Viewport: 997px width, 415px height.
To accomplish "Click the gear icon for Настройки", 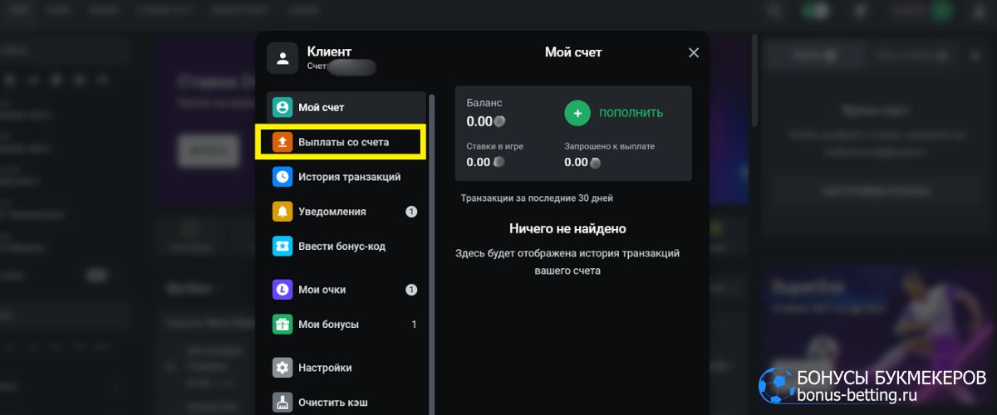I will pos(282,368).
